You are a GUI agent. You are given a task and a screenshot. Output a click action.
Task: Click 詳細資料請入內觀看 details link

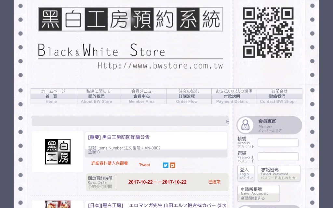110,163
